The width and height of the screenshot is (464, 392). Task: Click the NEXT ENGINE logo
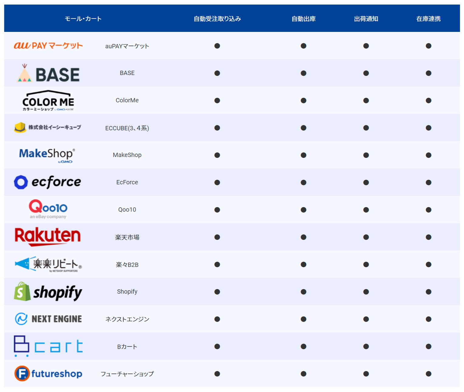(48, 319)
